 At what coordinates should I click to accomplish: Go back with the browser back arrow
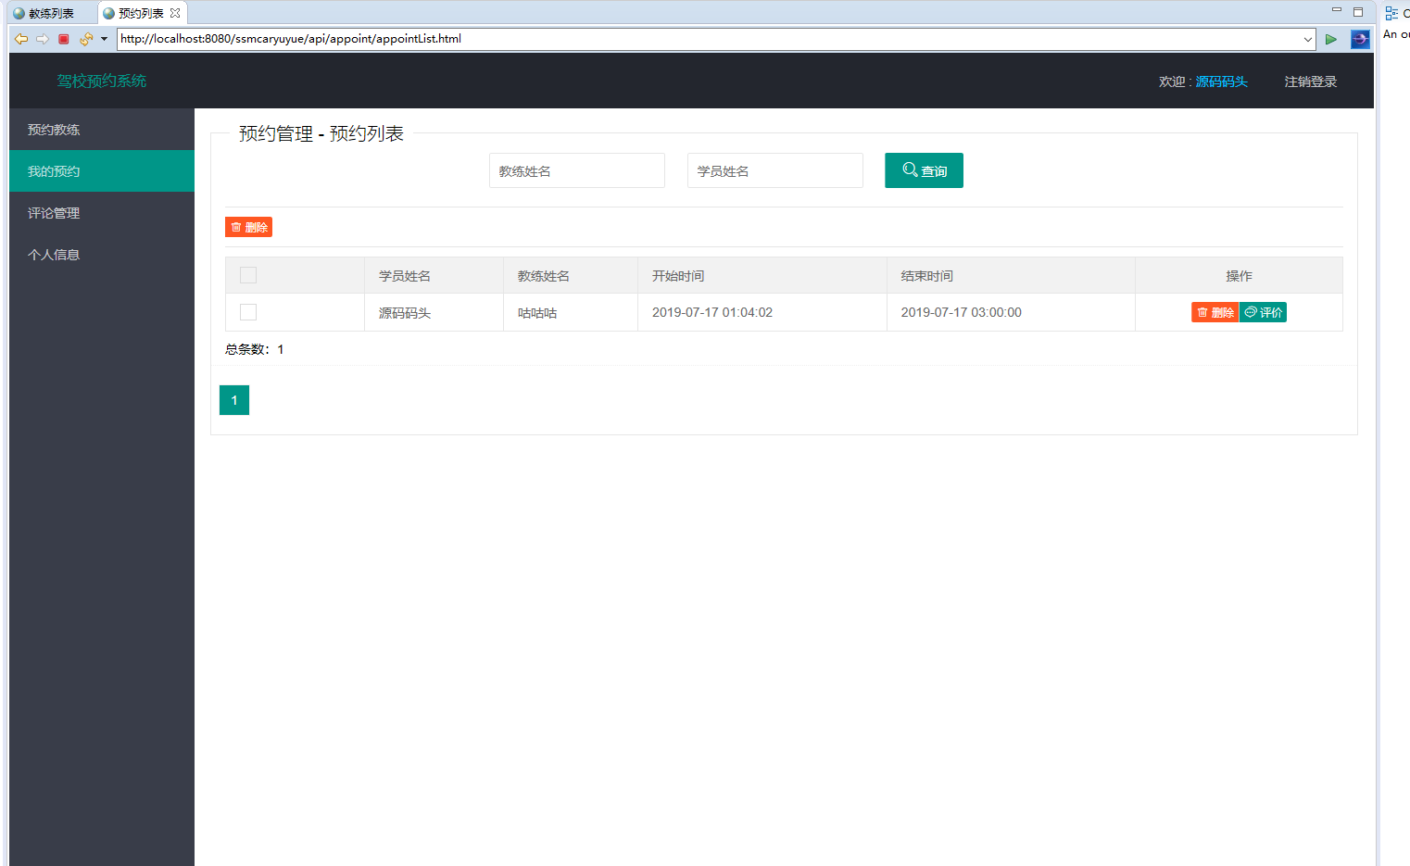coord(20,39)
